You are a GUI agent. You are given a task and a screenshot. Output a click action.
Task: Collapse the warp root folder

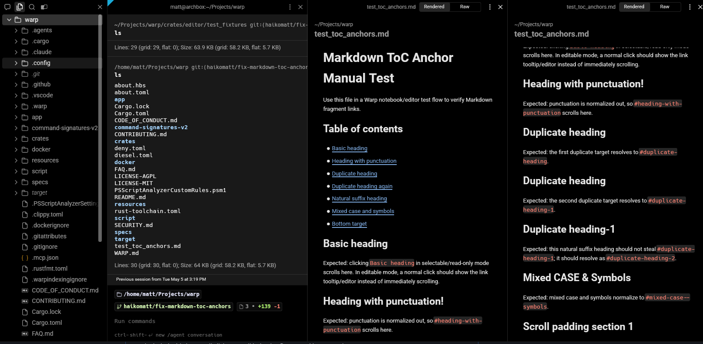click(x=9, y=20)
